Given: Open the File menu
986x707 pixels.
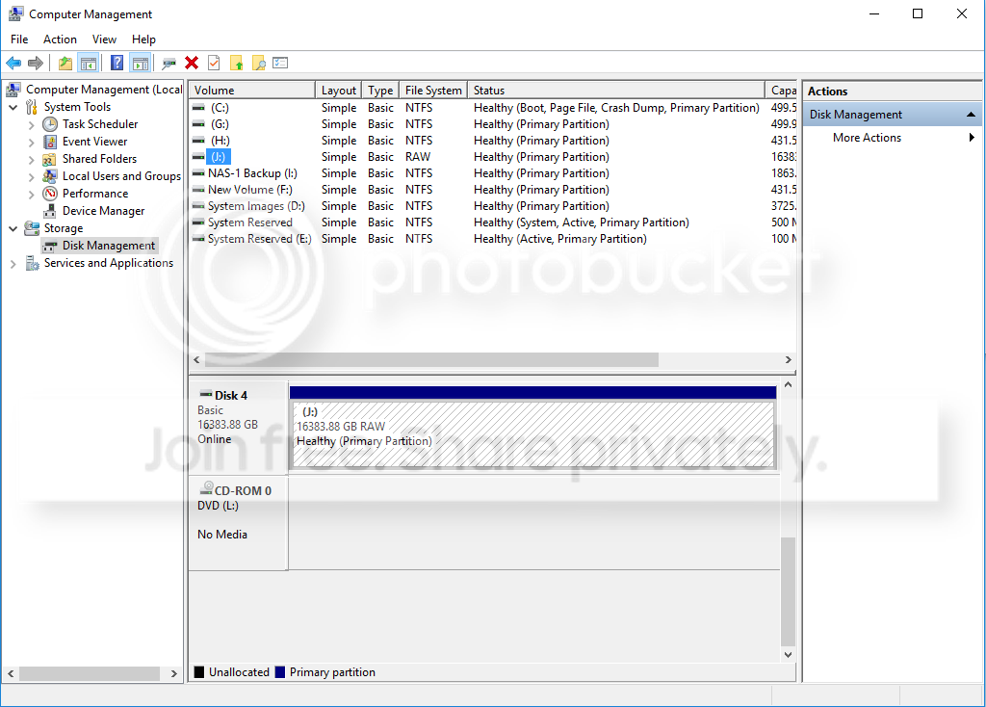Looking at the screenshot, I should click(x=19, y=39).
